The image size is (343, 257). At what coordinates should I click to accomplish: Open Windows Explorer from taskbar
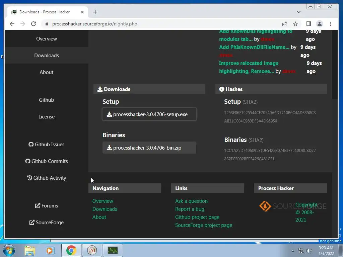[30, 251]
